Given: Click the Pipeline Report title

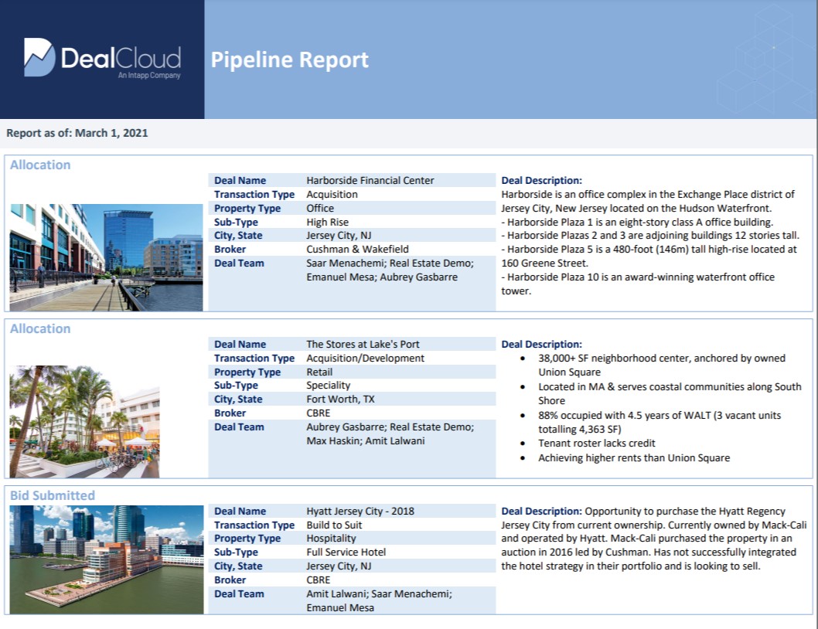Looking at the screenshot, I should (x=290, y=59).
